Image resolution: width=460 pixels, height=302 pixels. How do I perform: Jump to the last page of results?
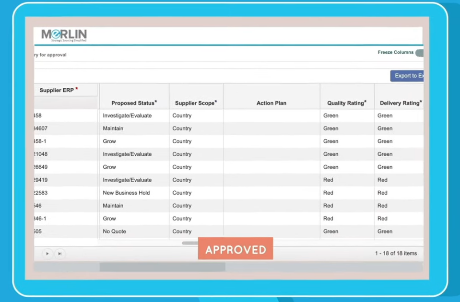coord(60,254)
